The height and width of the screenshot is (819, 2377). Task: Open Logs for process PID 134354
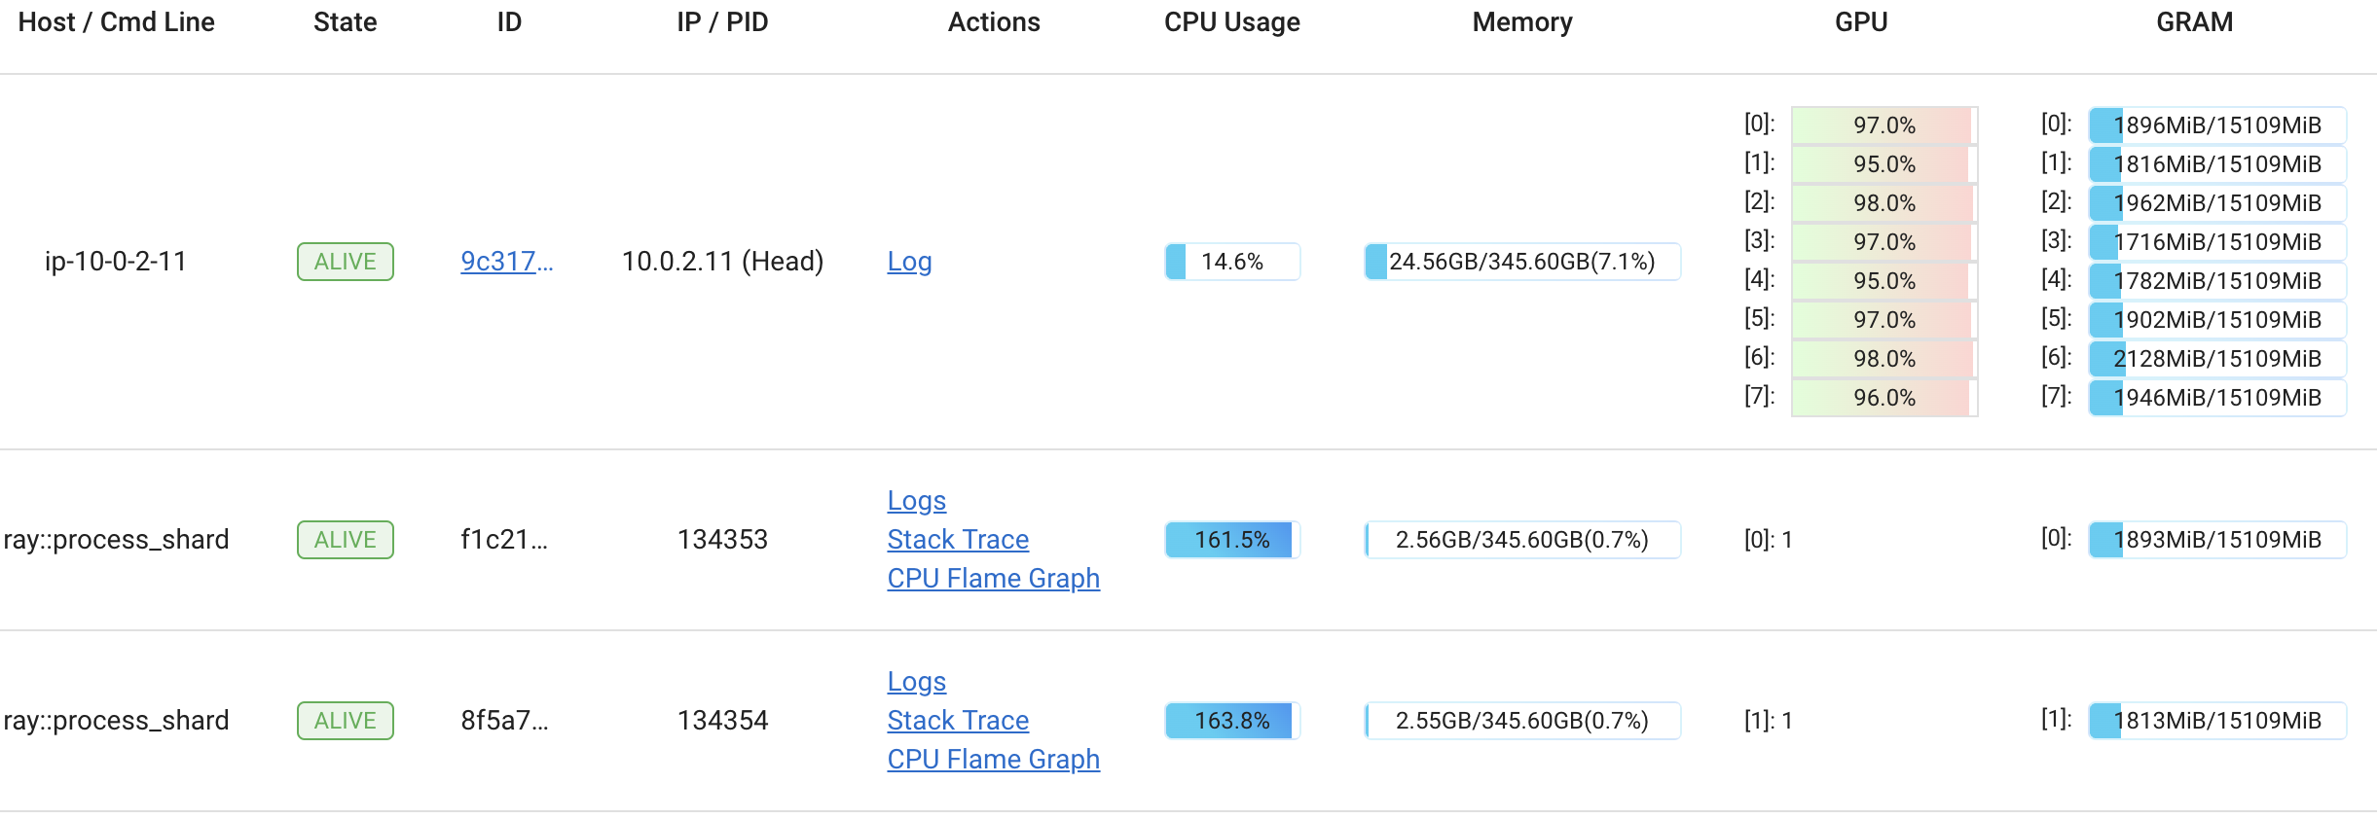point(916,682)
